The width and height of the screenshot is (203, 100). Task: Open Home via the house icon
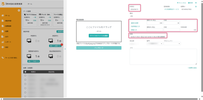click(x=3, y=15)
